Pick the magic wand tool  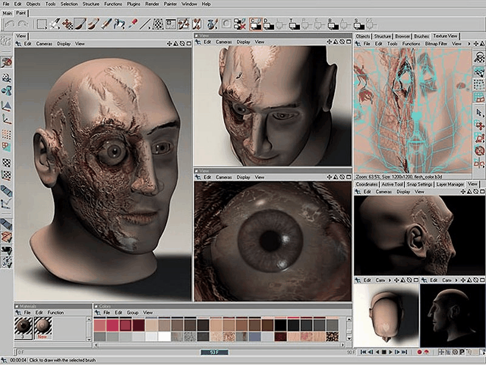pyautogui.click(x=55, y=24)
